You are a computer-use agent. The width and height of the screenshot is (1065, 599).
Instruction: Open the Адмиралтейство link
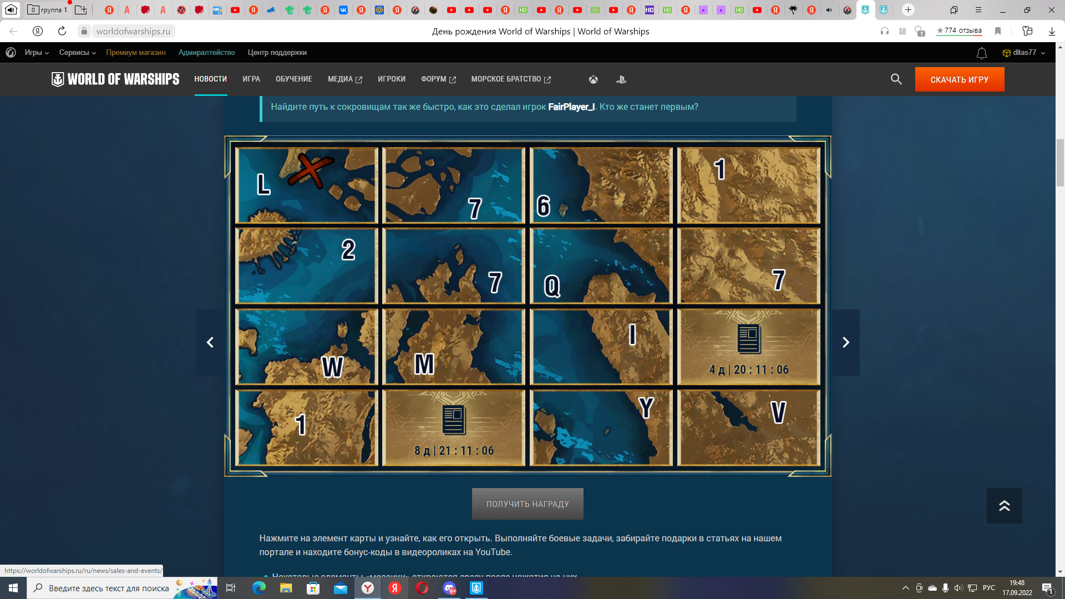pos(206,53)
